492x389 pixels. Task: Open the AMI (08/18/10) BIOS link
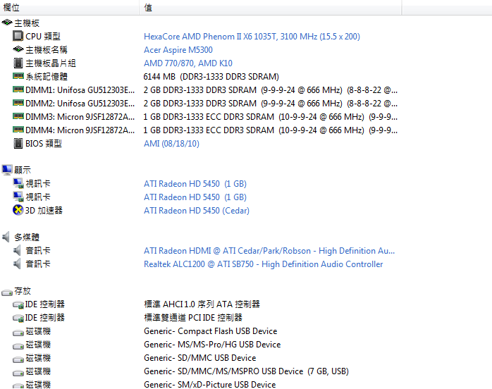(x=171, y=144)
